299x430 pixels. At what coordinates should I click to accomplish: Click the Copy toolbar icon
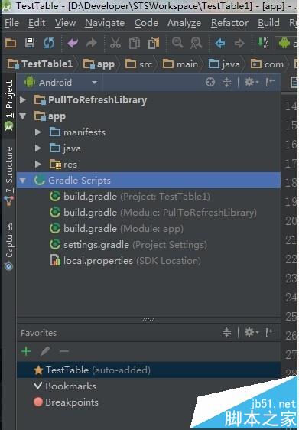point(135,43)
